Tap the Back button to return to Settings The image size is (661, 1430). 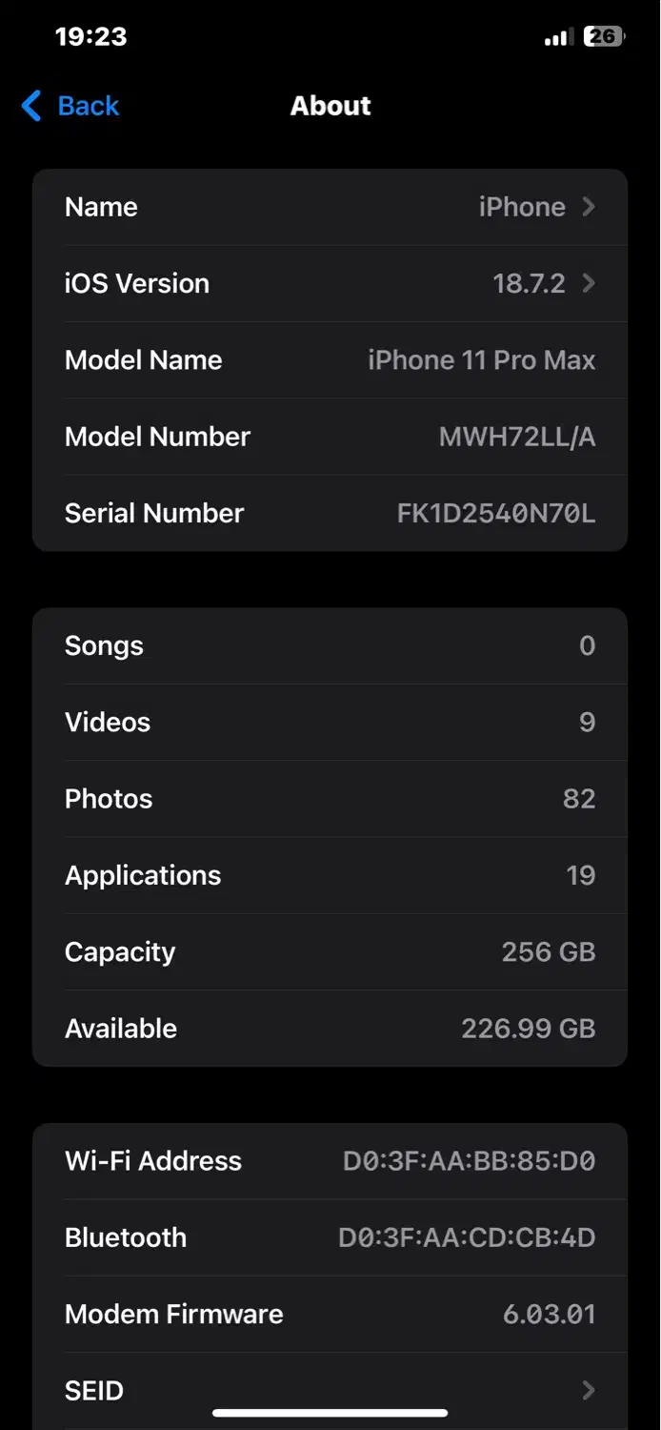pyautogui.click(x=69, y=106)
